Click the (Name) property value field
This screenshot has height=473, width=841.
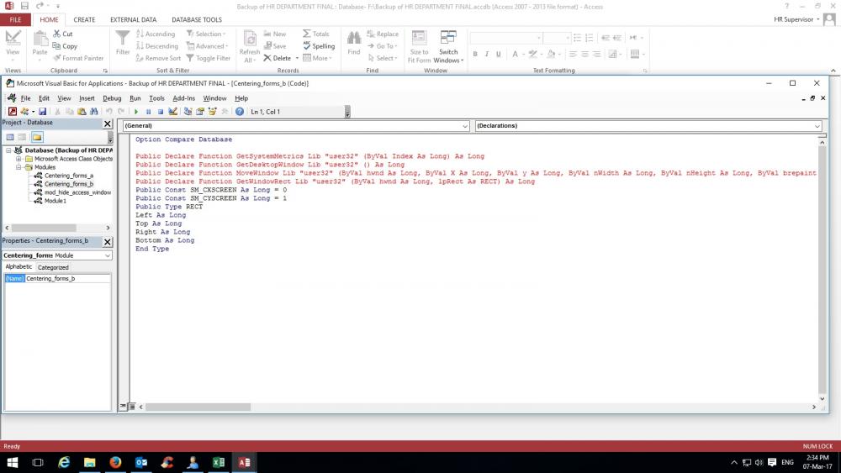pyautogui.click(x=67, y=279)
